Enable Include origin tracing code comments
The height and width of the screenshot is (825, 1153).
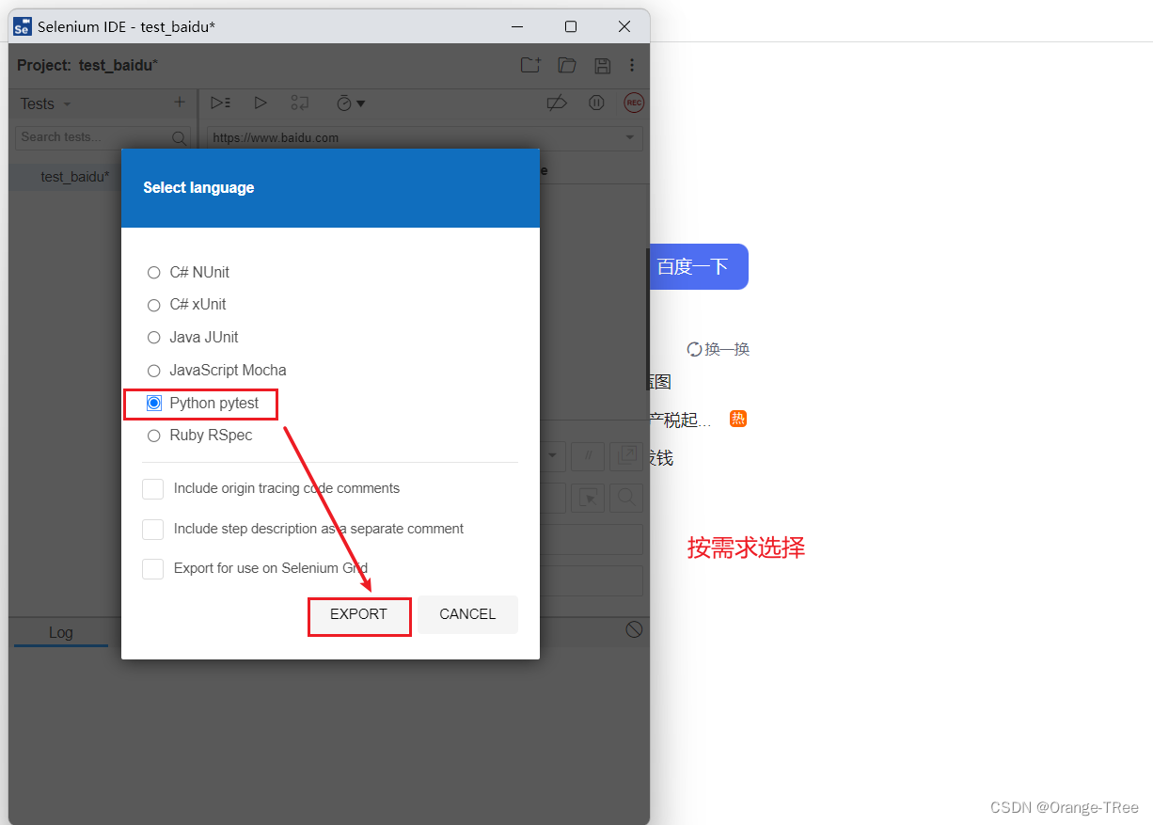click(x=153, y=489)
